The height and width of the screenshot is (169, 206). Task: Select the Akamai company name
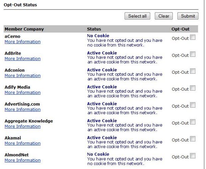13,138
